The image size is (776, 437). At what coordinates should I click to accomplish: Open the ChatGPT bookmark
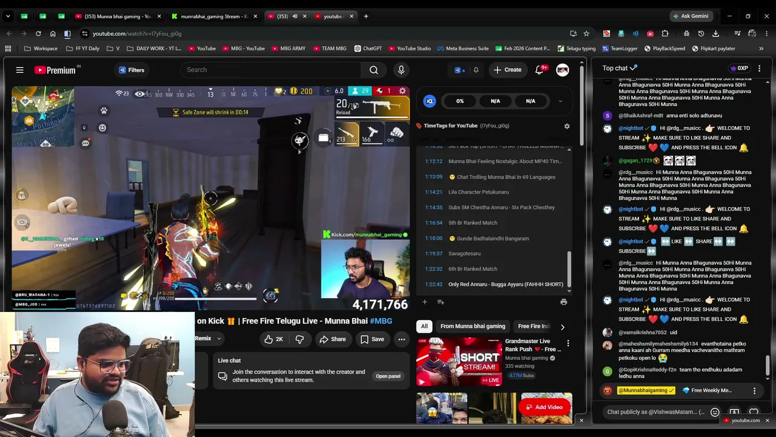pos(367,49)
